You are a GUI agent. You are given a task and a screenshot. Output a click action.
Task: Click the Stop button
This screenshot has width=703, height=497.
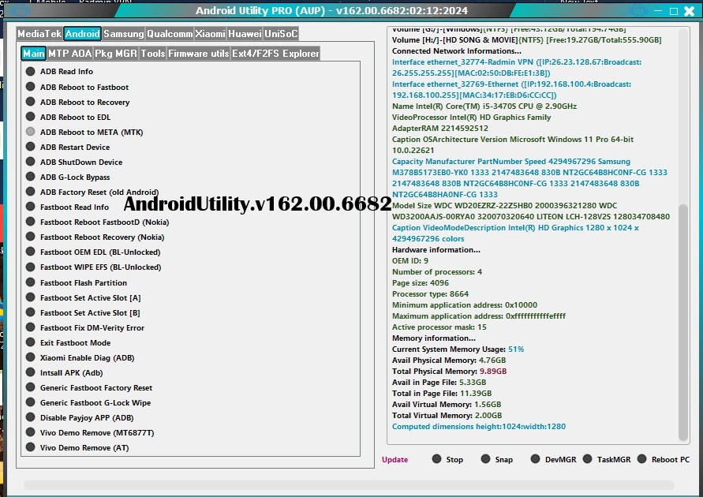447,459
